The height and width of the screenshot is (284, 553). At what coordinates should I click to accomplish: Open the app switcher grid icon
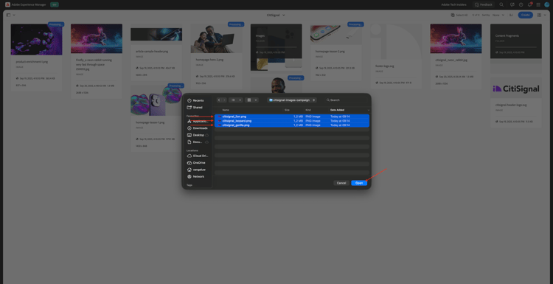pyautogui.click(x=538, y=4)
